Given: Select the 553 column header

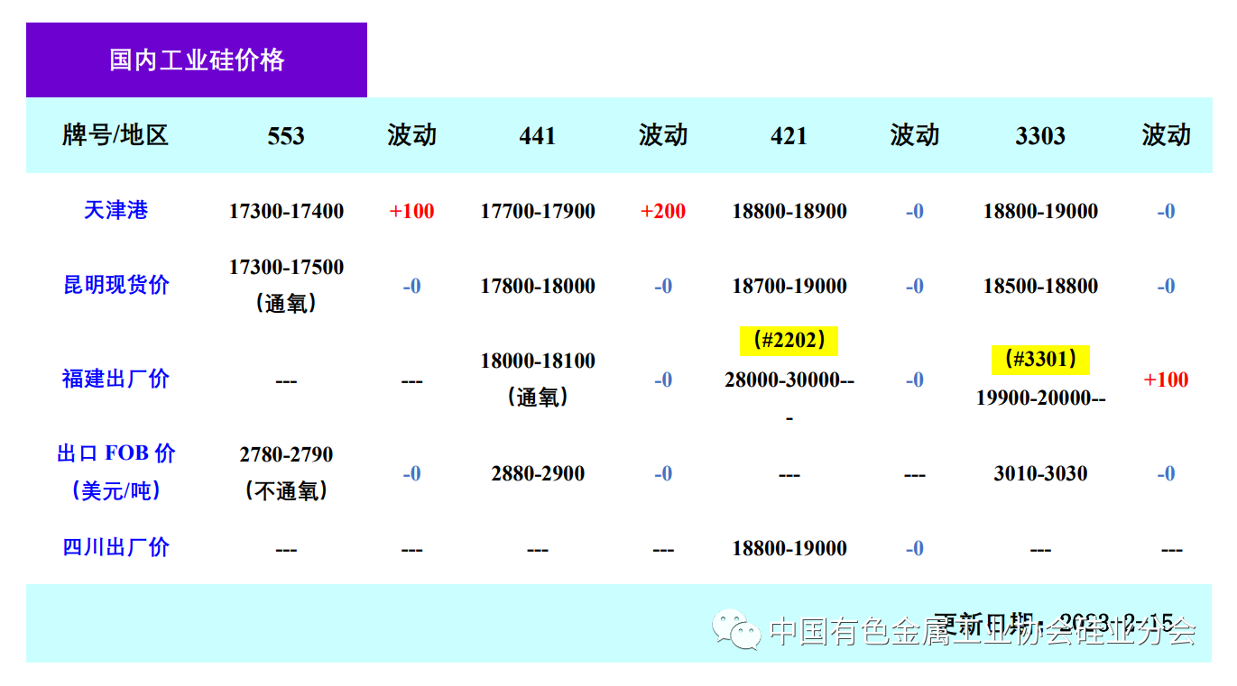Looking at the screenshot, I should click(286, 136).
